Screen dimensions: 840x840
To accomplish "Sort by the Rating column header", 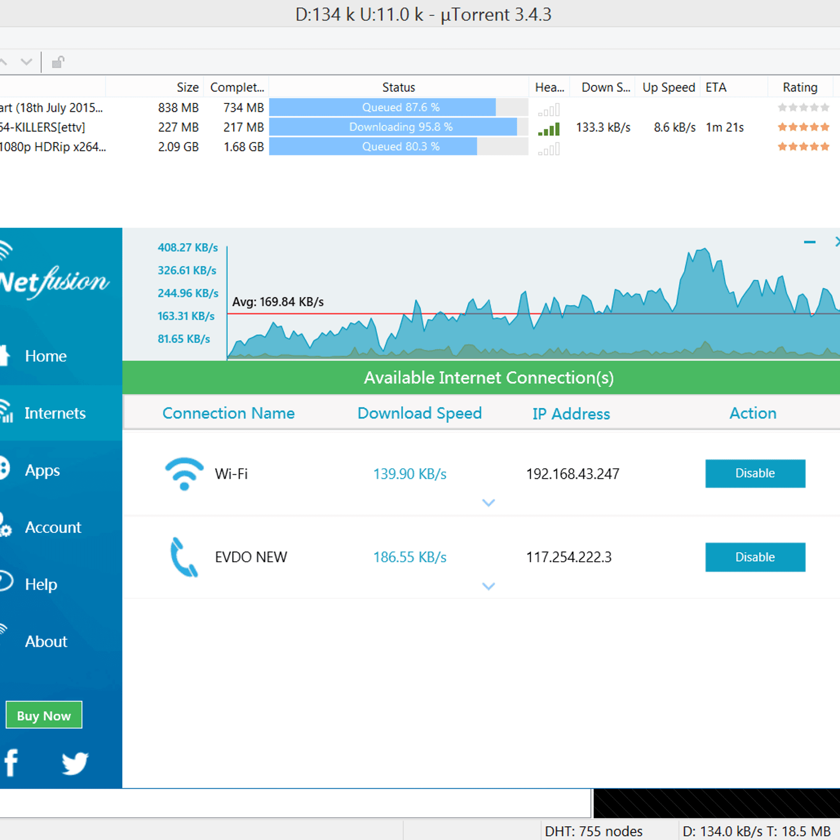I will tap(800, 87).
